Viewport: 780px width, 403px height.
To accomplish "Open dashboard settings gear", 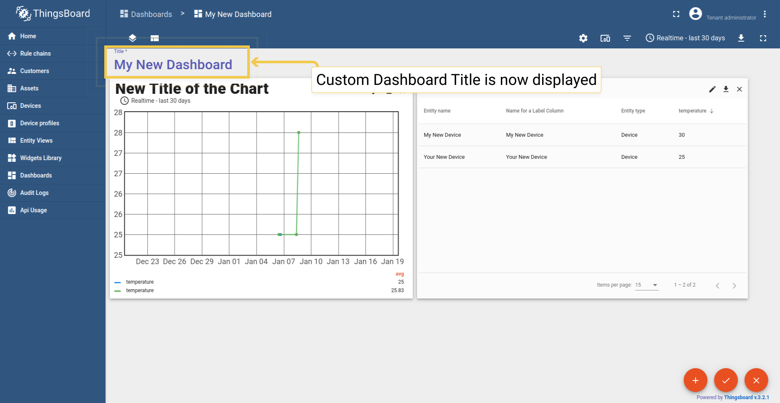I will coord(583,38).
